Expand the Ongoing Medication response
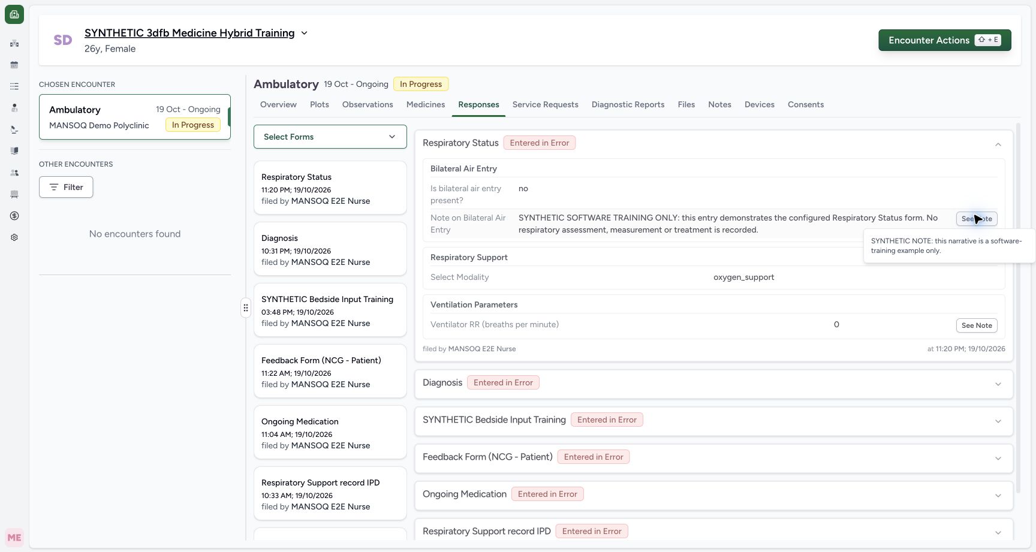 998,496
